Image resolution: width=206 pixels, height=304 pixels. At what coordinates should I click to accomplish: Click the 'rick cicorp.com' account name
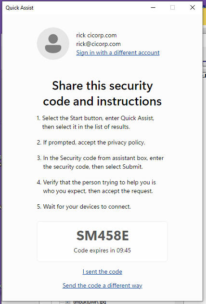(96, 35)
